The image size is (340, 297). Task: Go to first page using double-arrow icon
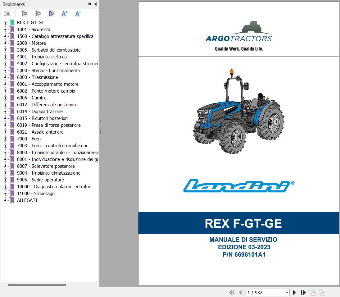pos(231,292)
